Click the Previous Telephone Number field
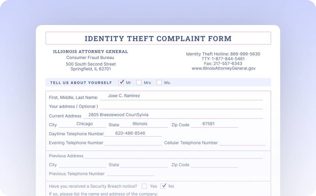This screenshot has width=316, height=196. coord(131,174)
